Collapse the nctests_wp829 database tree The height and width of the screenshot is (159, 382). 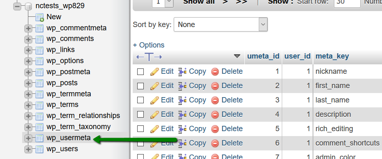pos(17,6)
